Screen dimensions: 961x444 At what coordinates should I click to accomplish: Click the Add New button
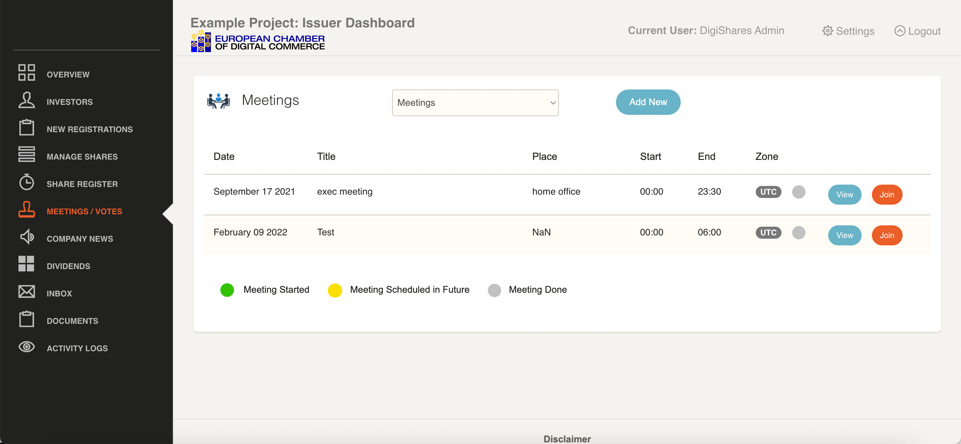[648, 102]
